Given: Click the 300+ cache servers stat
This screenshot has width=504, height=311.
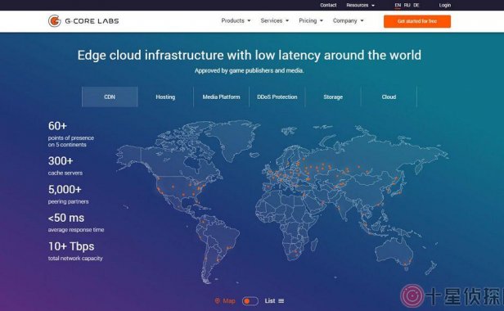Looking at the screenshot, I should (65, 165).
